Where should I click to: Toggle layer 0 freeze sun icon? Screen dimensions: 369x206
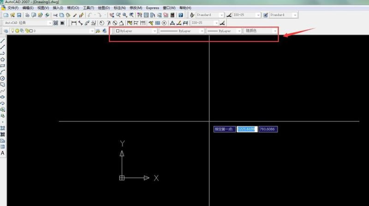click(x=17, y=31)
